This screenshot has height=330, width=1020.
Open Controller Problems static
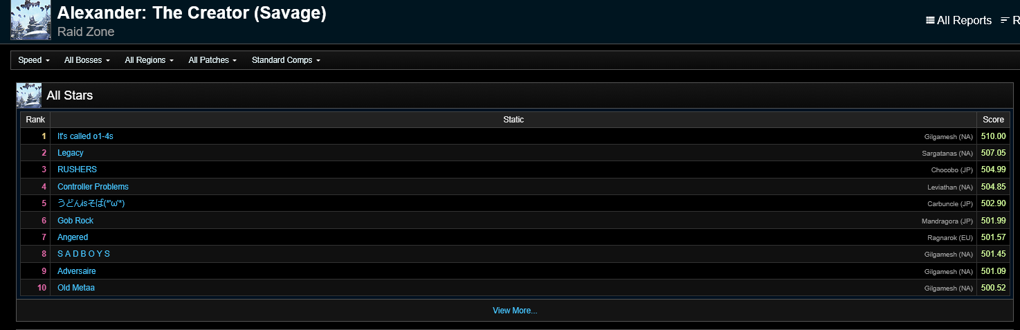93,187
